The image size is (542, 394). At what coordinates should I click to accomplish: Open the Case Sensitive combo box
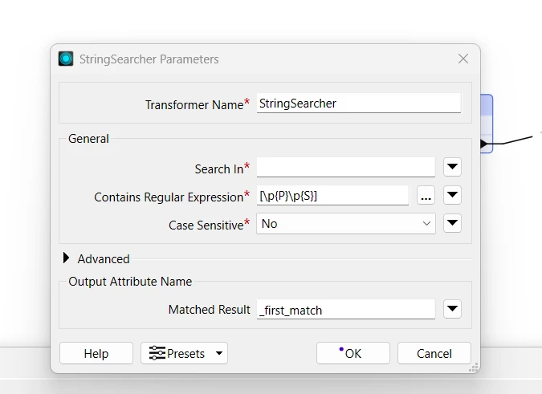[x=345, y=224]
